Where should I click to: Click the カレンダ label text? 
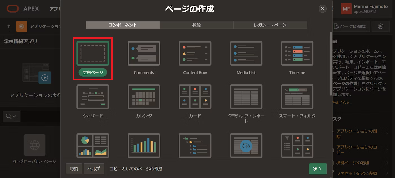[x=144, y=116]
